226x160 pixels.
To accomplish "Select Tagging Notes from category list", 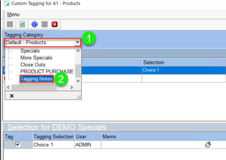I will (36, 79).
